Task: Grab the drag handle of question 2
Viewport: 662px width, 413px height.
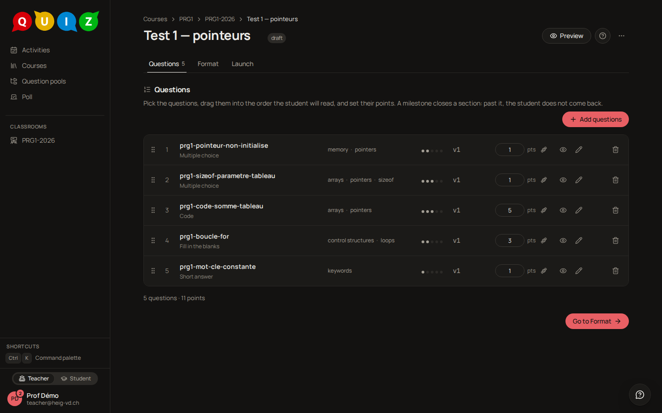Action: click(153, 180)
